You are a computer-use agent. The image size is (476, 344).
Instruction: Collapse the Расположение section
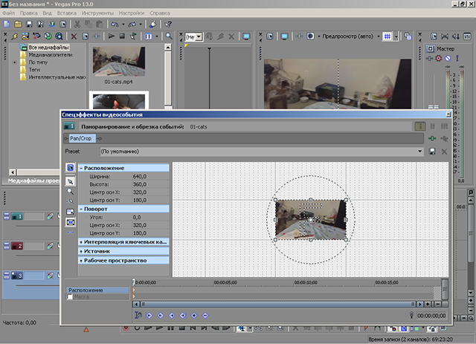tap(81, 168)
